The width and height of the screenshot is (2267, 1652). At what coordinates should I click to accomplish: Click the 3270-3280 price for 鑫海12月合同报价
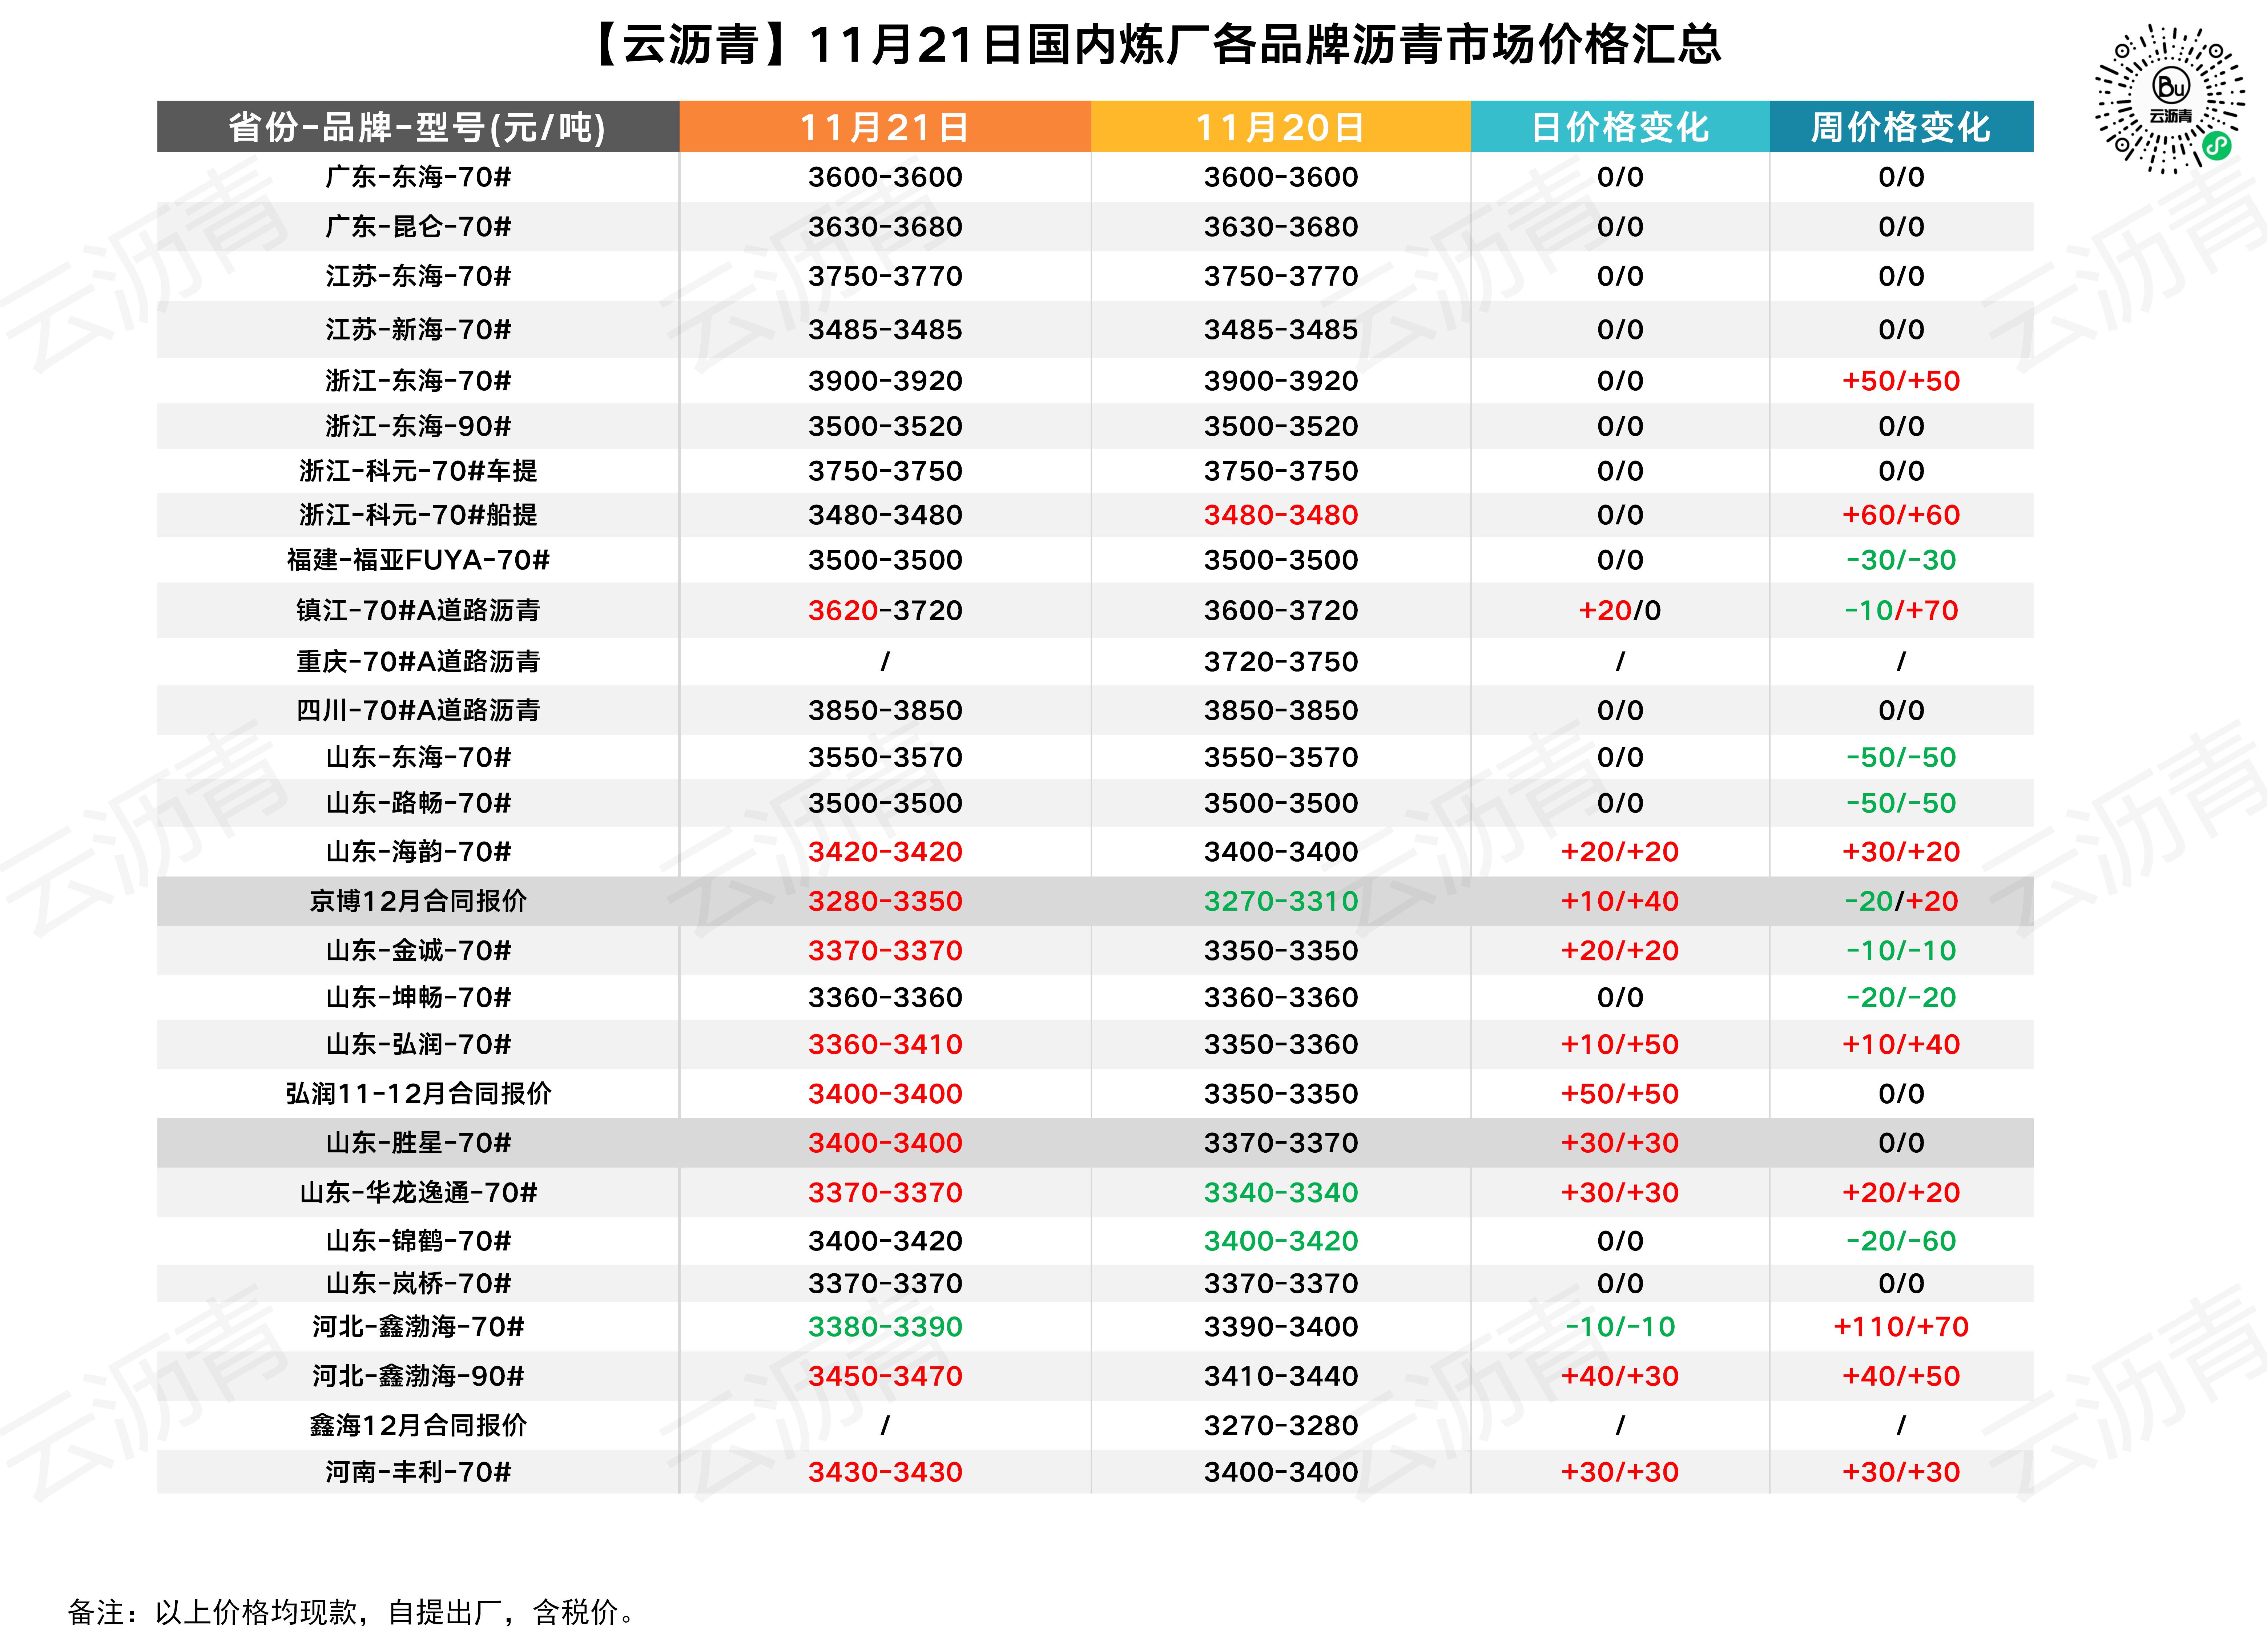[x=1281, y=1425]
